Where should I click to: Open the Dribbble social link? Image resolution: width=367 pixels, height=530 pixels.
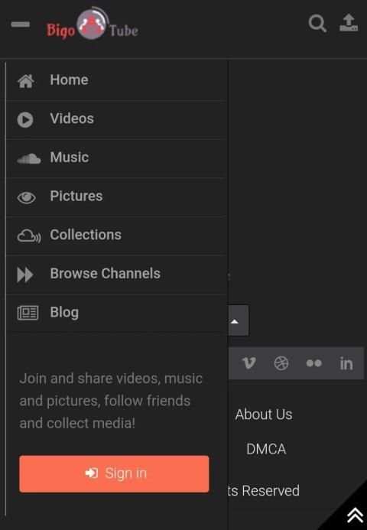(281, 363)
